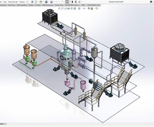Expand the Open document dropdown arrow
Image resolution: width=154 pixels, height=127 pixels.
click(x=43, y=2)
